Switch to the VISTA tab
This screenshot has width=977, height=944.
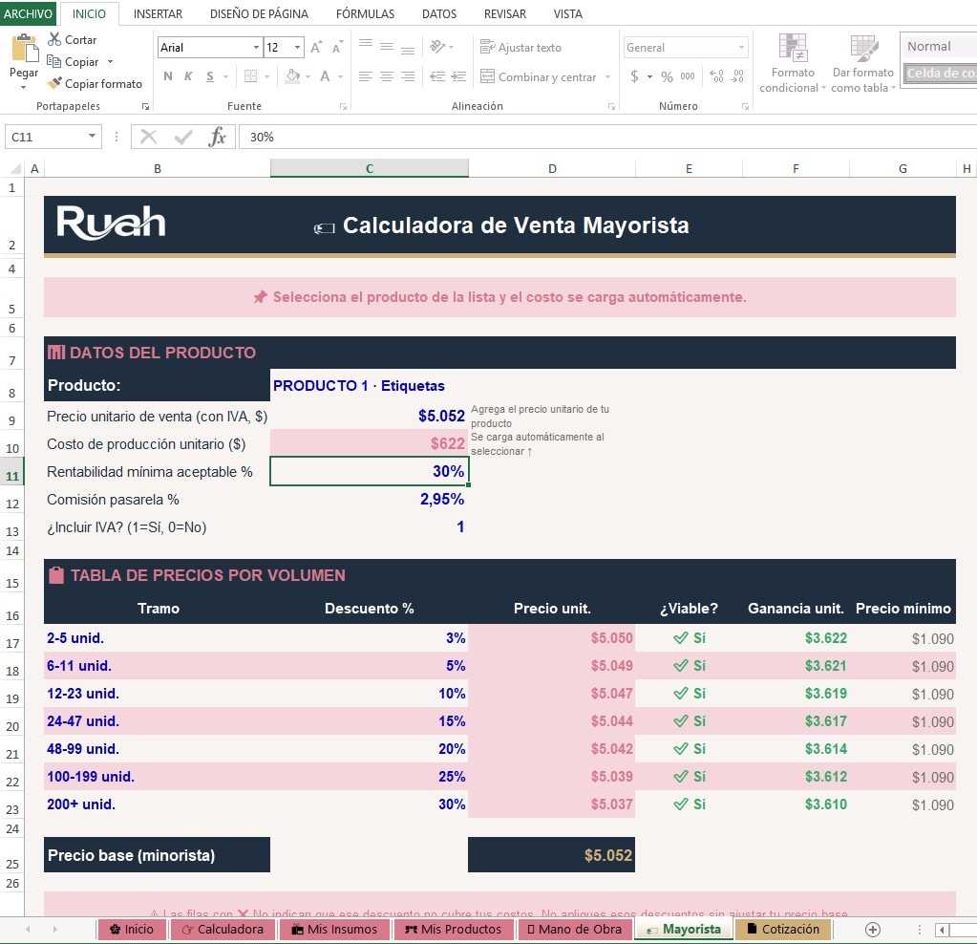pyautogui.click(x=567, y=13)
